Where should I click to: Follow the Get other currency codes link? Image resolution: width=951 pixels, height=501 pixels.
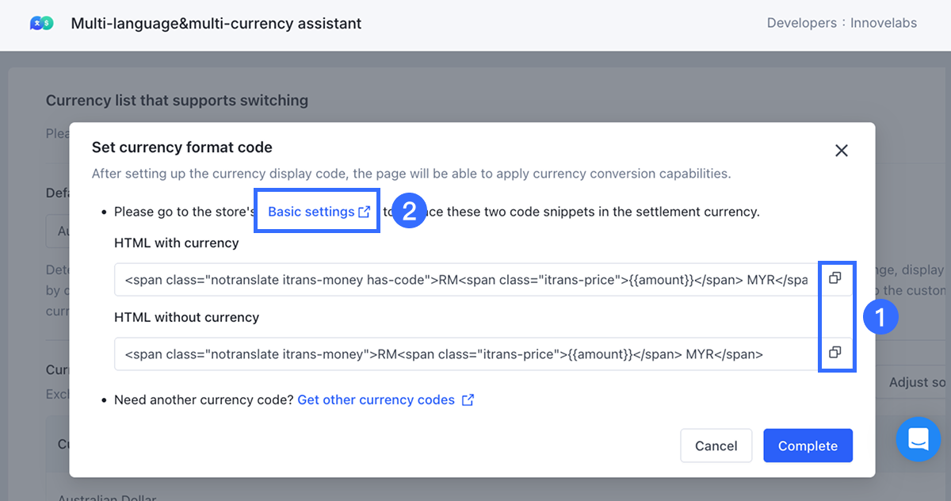376,400
